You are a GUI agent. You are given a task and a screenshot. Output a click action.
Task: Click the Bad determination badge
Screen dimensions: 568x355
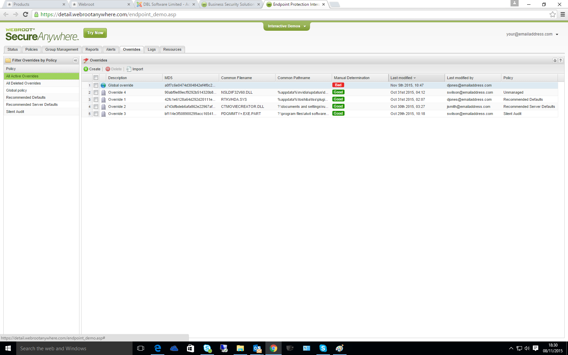pyautogui.click(x=338, y=85)
